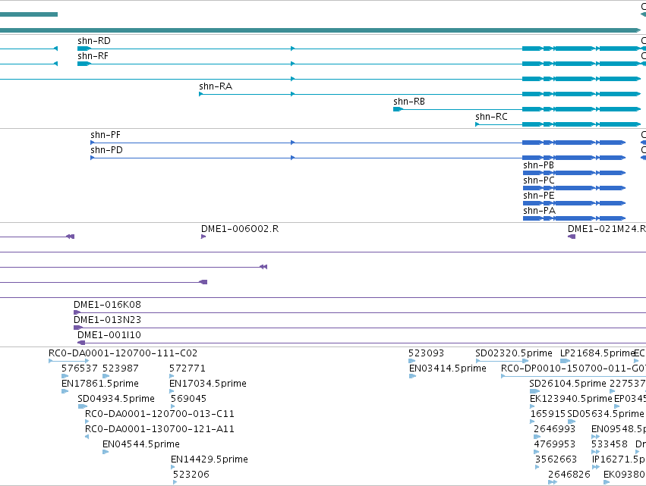Image resolution: width=646 pixels, height=486 pixels.
Task: Click the 572771 EST label
Action: (x=187, y=368)
